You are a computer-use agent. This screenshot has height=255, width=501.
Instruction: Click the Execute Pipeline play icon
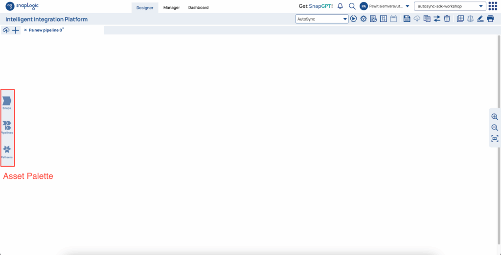tap(353, 19)
